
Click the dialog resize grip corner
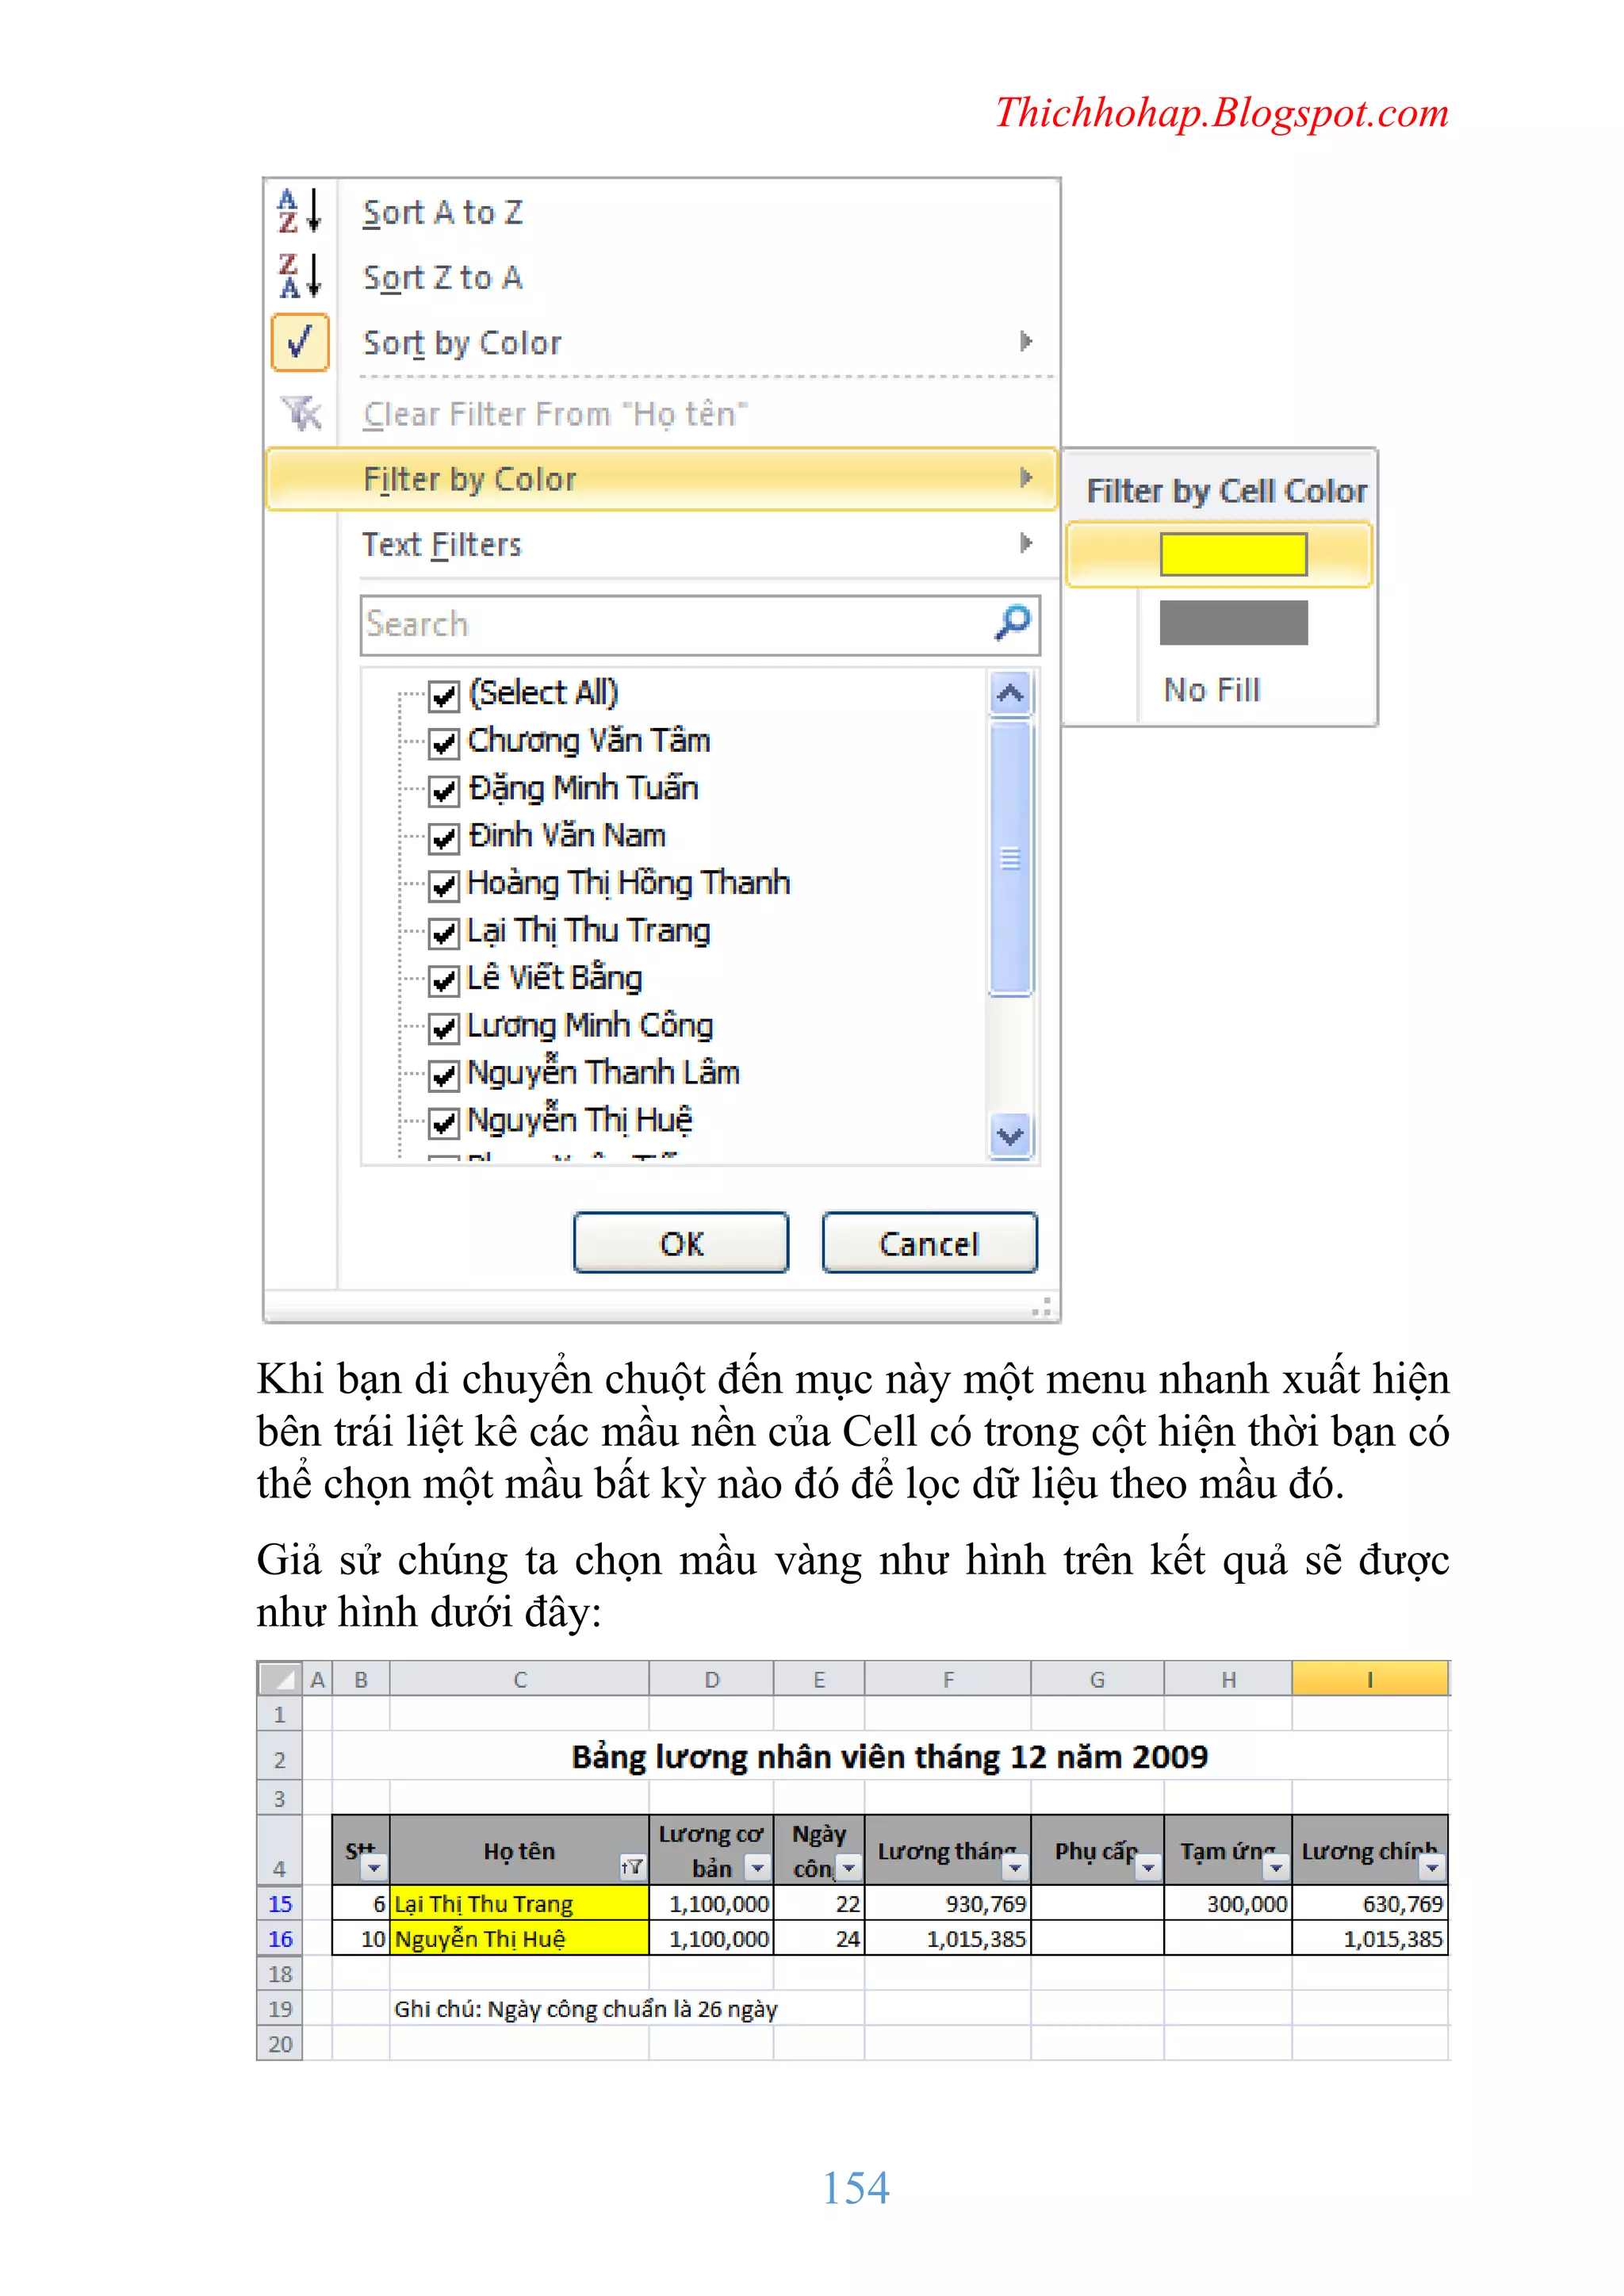[1042, 1306]
